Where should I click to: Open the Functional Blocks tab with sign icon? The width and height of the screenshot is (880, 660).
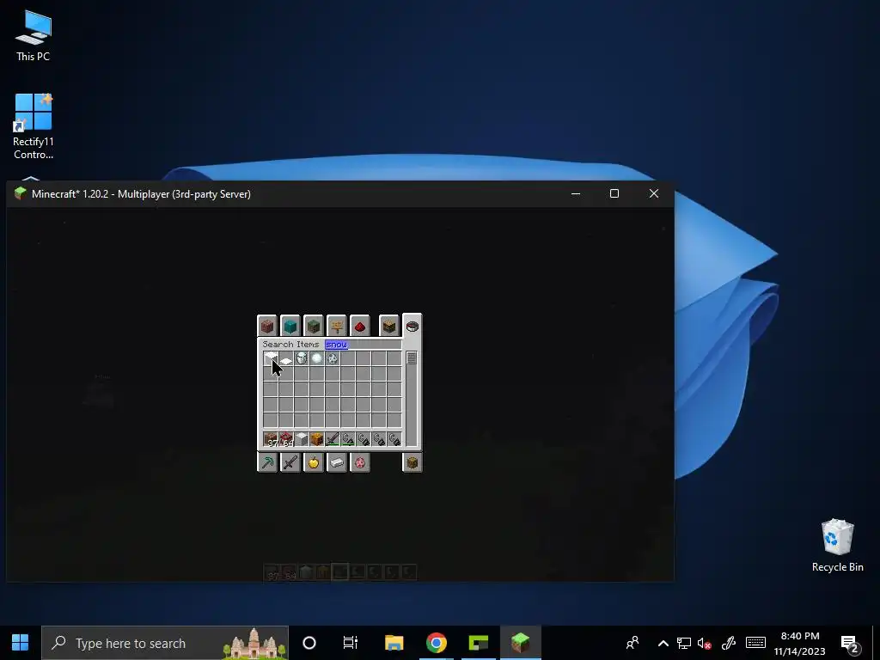click(336, 326)
